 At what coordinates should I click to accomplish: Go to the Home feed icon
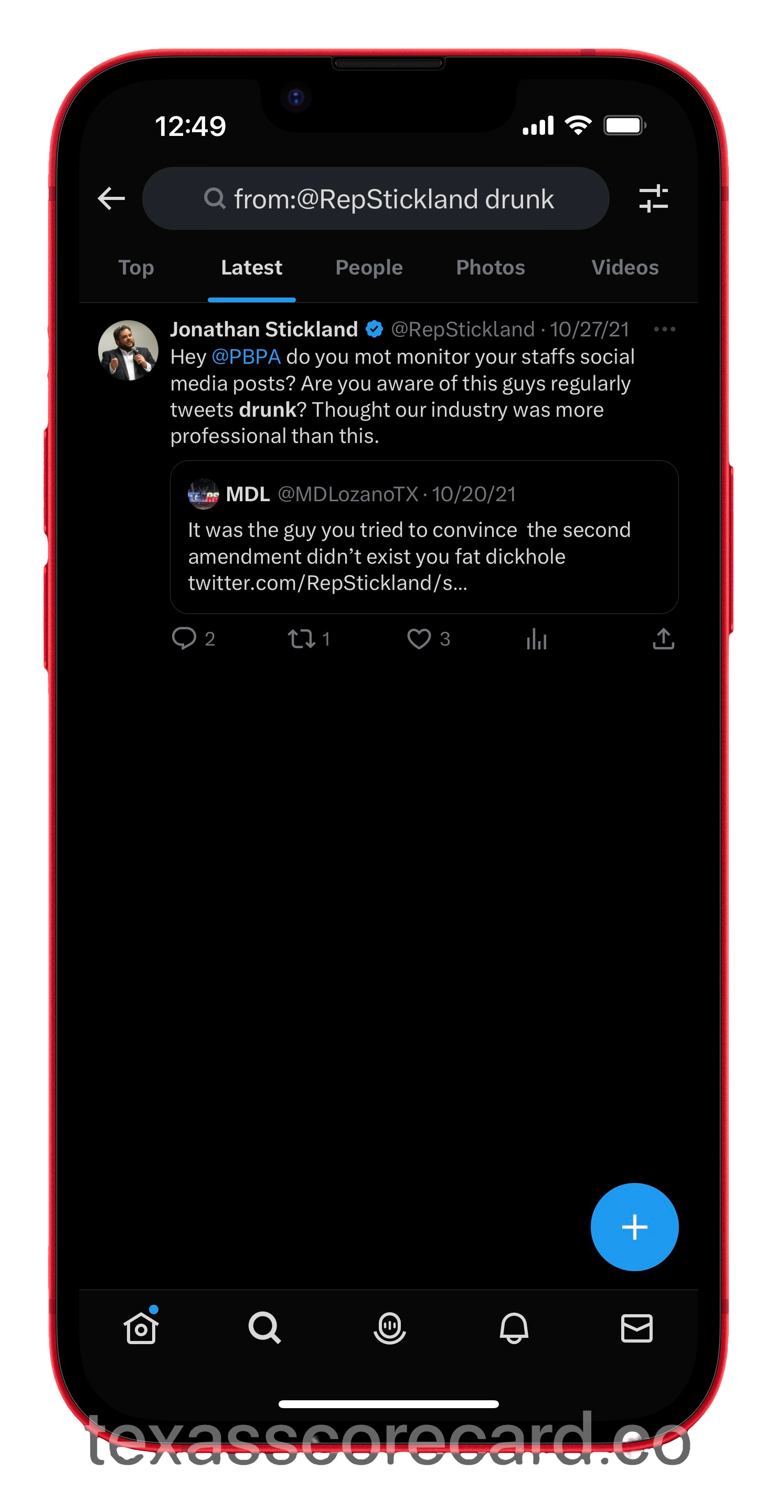[x=141, y=1328]
